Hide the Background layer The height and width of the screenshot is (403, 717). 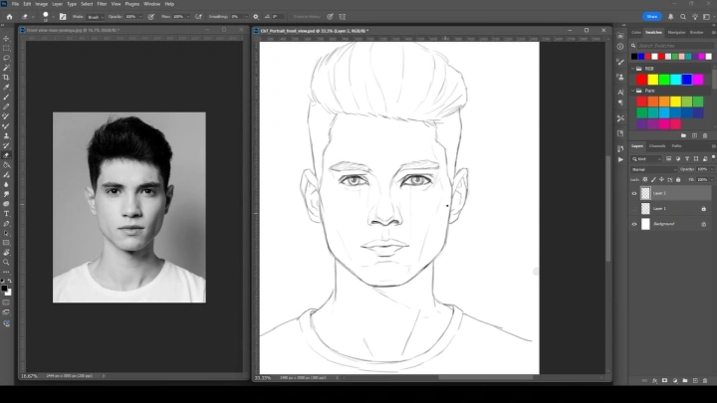coord(634,224)
